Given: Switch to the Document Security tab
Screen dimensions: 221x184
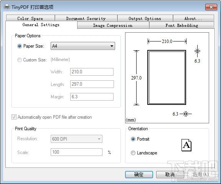Looking at the screenshot, I should [x=86, y=18].
